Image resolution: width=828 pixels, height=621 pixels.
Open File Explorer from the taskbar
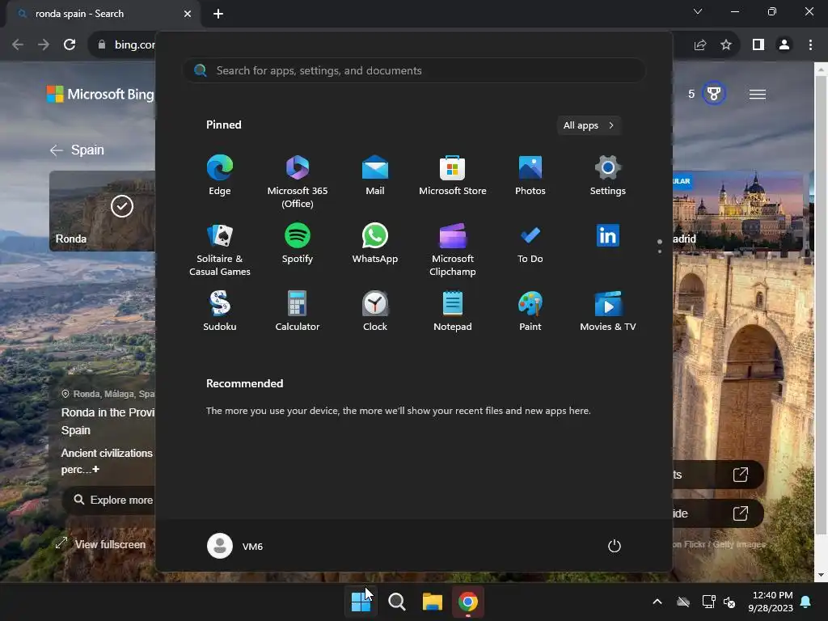coord(432,602)
